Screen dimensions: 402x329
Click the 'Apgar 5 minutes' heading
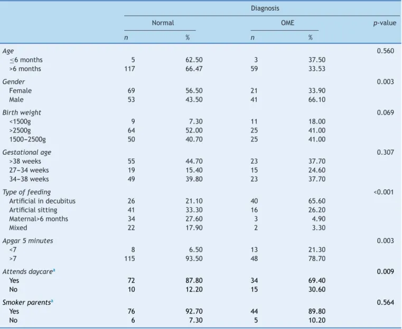coord(27,241)
